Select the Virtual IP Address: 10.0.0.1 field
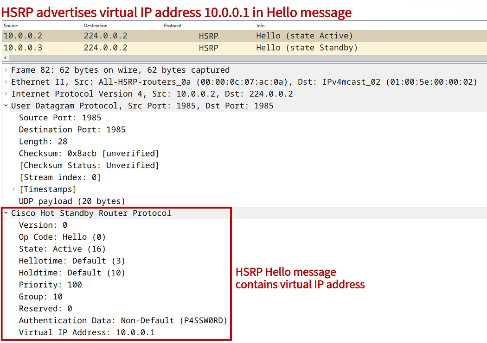 pos(87,332)
